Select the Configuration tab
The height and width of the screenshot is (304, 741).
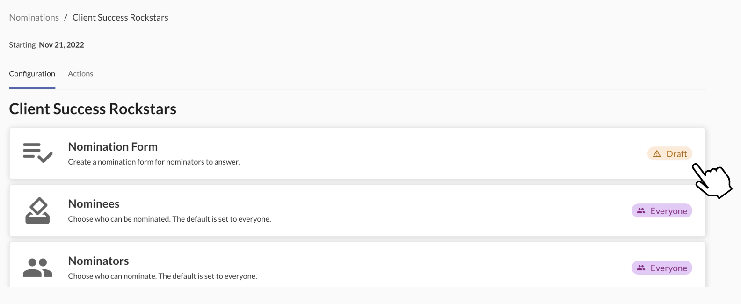(x=32, y=74)
